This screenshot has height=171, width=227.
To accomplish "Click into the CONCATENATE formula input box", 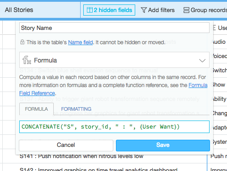I will [114, 127].
